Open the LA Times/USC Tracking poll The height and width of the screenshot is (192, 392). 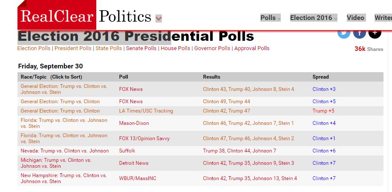146,111
